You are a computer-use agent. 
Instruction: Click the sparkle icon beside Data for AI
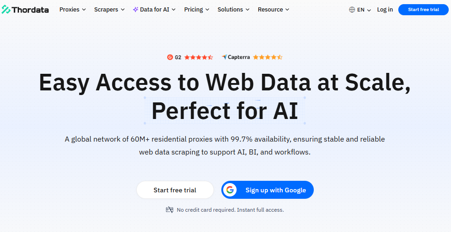click(x=135, y=10)
